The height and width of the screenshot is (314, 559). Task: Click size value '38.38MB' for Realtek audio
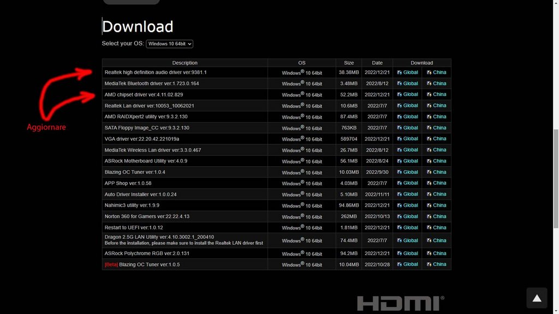349,73
